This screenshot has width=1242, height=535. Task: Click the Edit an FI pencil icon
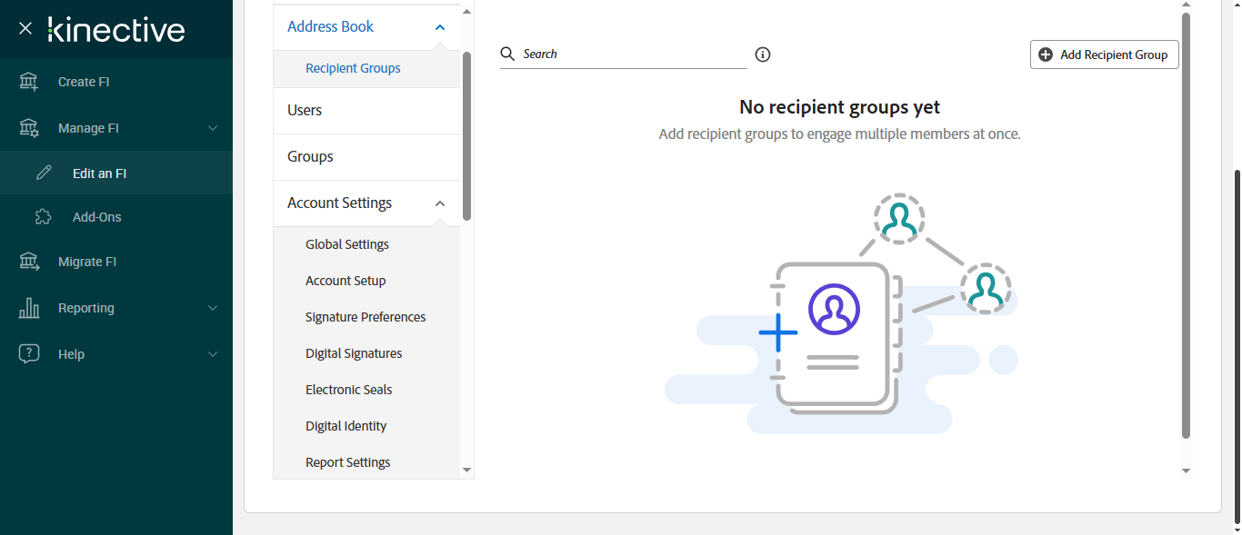pos(43,173)
